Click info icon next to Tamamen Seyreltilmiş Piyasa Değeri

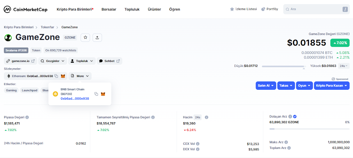(x=153, y=117)
